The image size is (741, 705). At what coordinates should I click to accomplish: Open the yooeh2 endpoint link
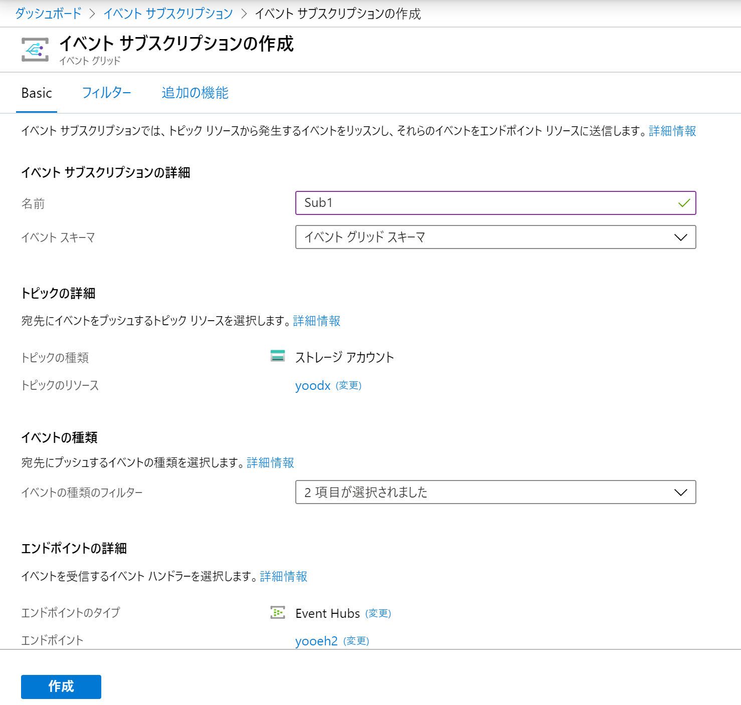[316, 641]
